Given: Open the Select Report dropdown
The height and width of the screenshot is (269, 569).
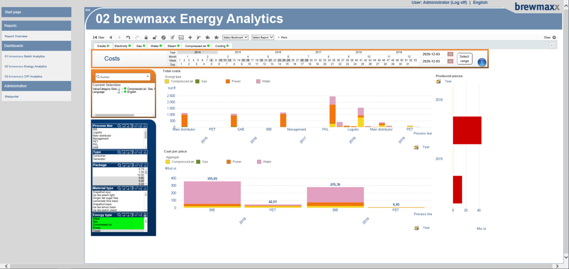Looking at the screenshot, I should coord(263,37).
